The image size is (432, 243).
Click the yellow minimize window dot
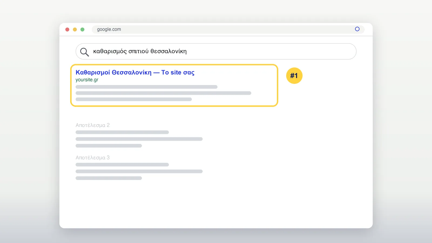pyautogui.click(x=75, y=29)
